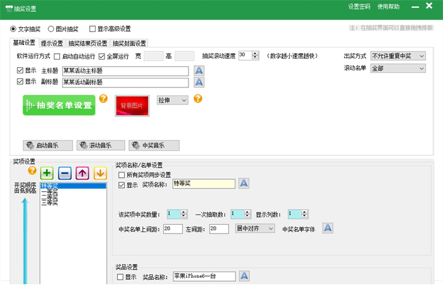Toggle 显示 奖品名称 checkbox
Image resolution: width=443 pixels, height=295 pixels.
pyautogui.click(x=120, y=277)
